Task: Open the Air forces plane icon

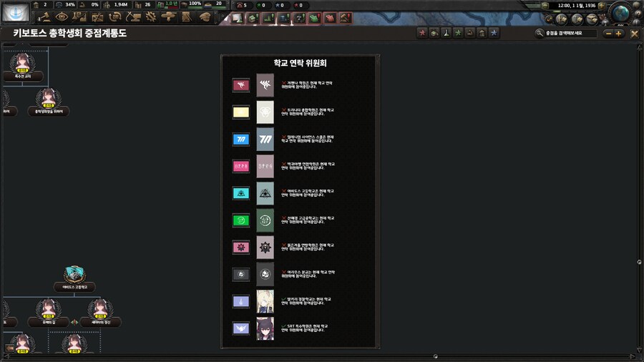Action: [169, 16]
